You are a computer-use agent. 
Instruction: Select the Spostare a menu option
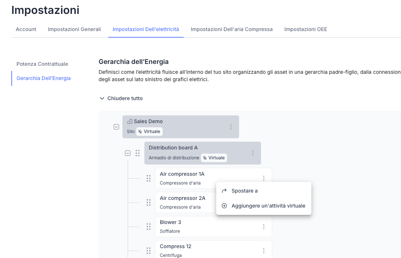(244, 191)
